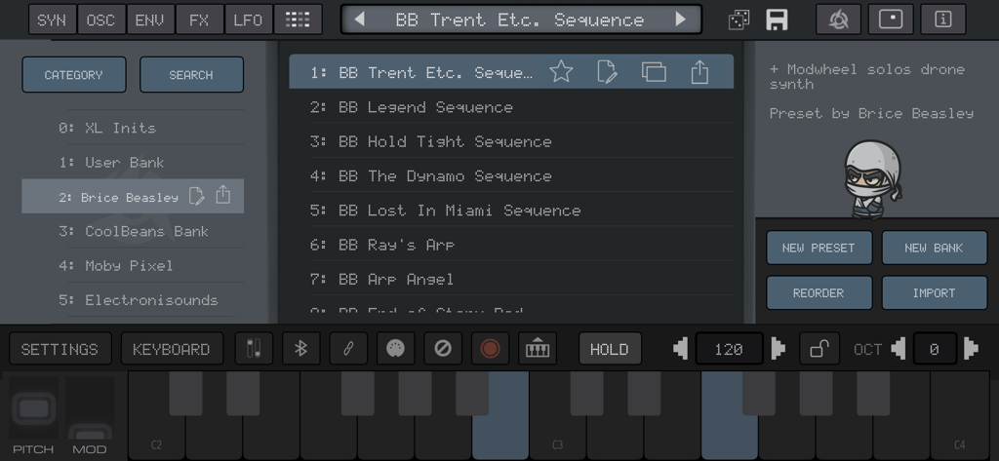This screenshot has width=999, height=461.
Task: Switch to the SYN tab
Action: coord(53,19)
